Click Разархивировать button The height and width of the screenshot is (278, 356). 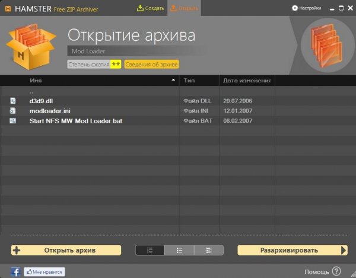[293, 250]
